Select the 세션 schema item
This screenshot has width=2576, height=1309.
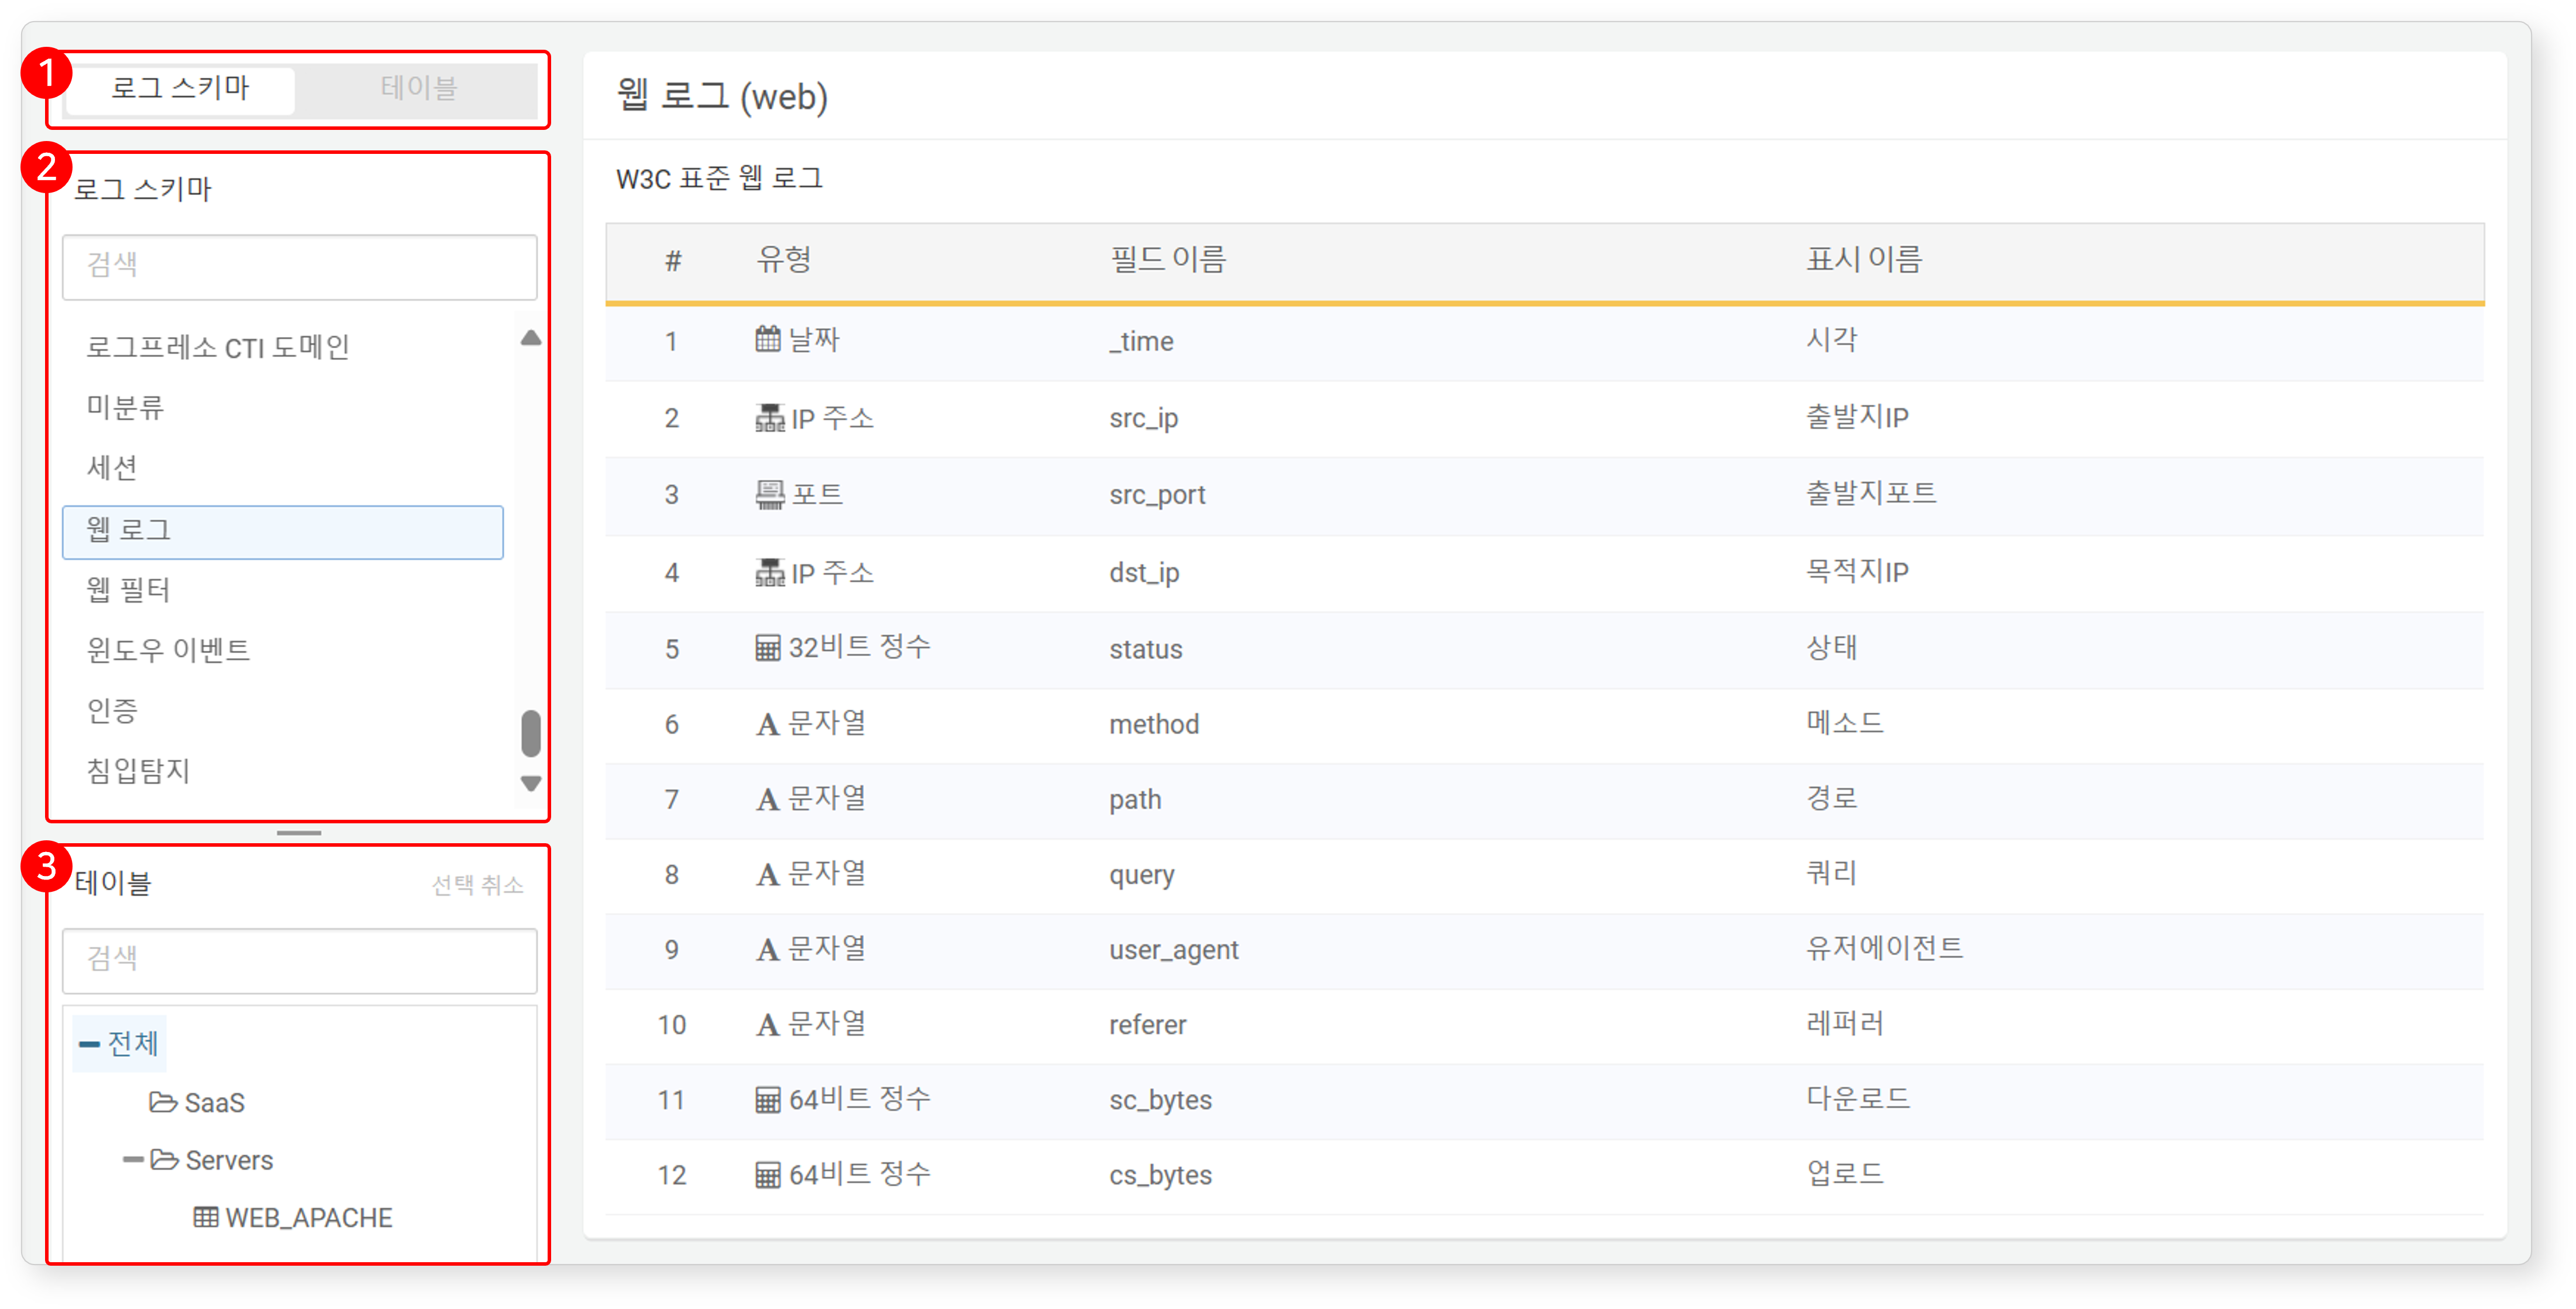[112, 468]
